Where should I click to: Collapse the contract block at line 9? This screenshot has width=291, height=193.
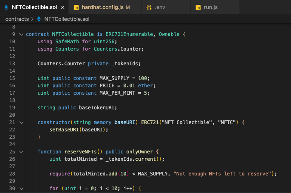click(21, 34)
